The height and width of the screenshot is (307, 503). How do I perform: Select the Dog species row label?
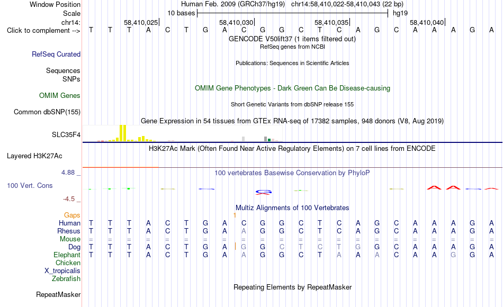coord(75,247)
